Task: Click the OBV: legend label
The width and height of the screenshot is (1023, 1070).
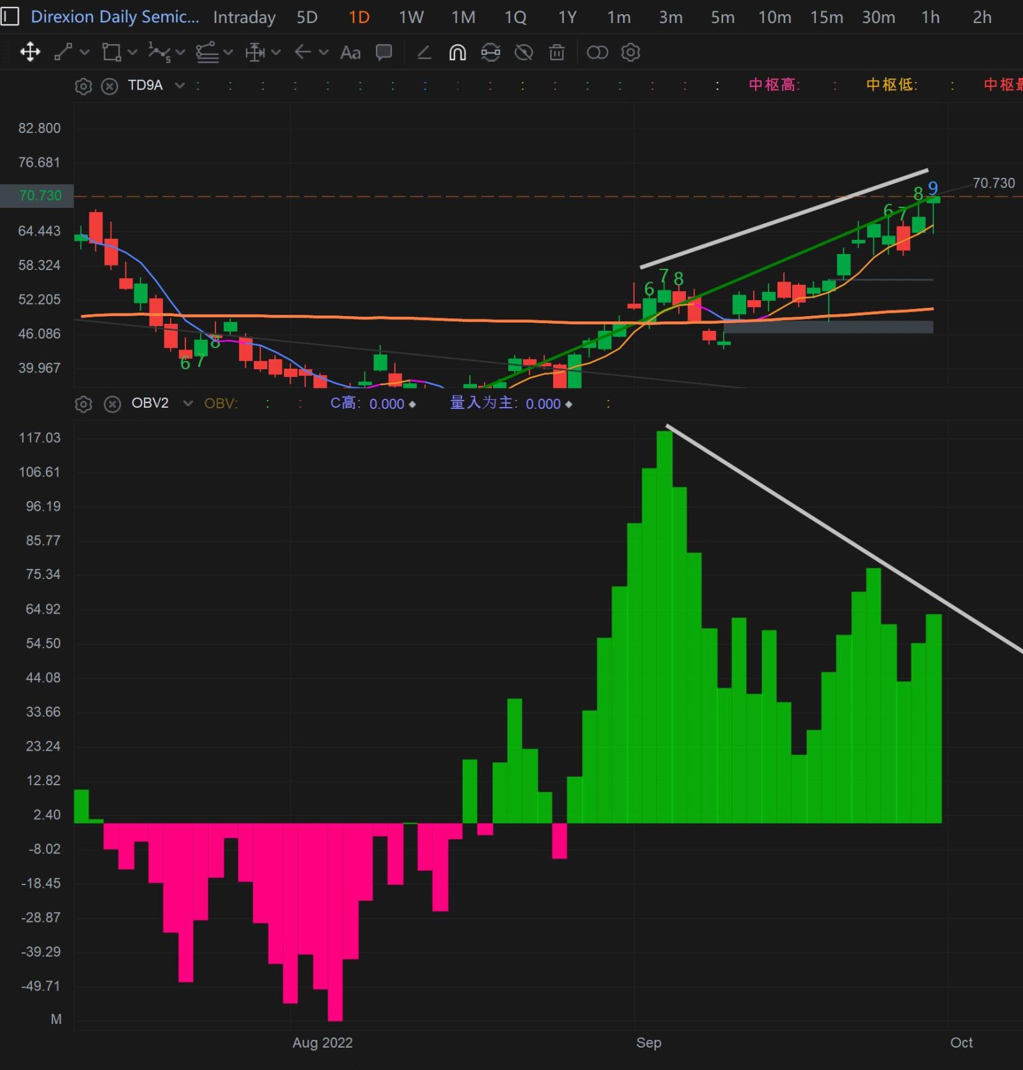Action: click(x=221, y=404)
